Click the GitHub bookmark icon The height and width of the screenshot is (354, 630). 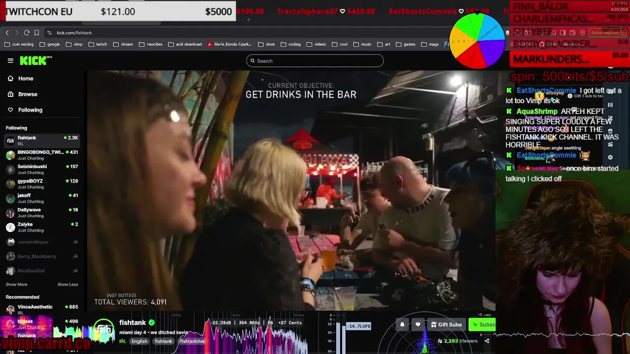click(x=541, y=44)
